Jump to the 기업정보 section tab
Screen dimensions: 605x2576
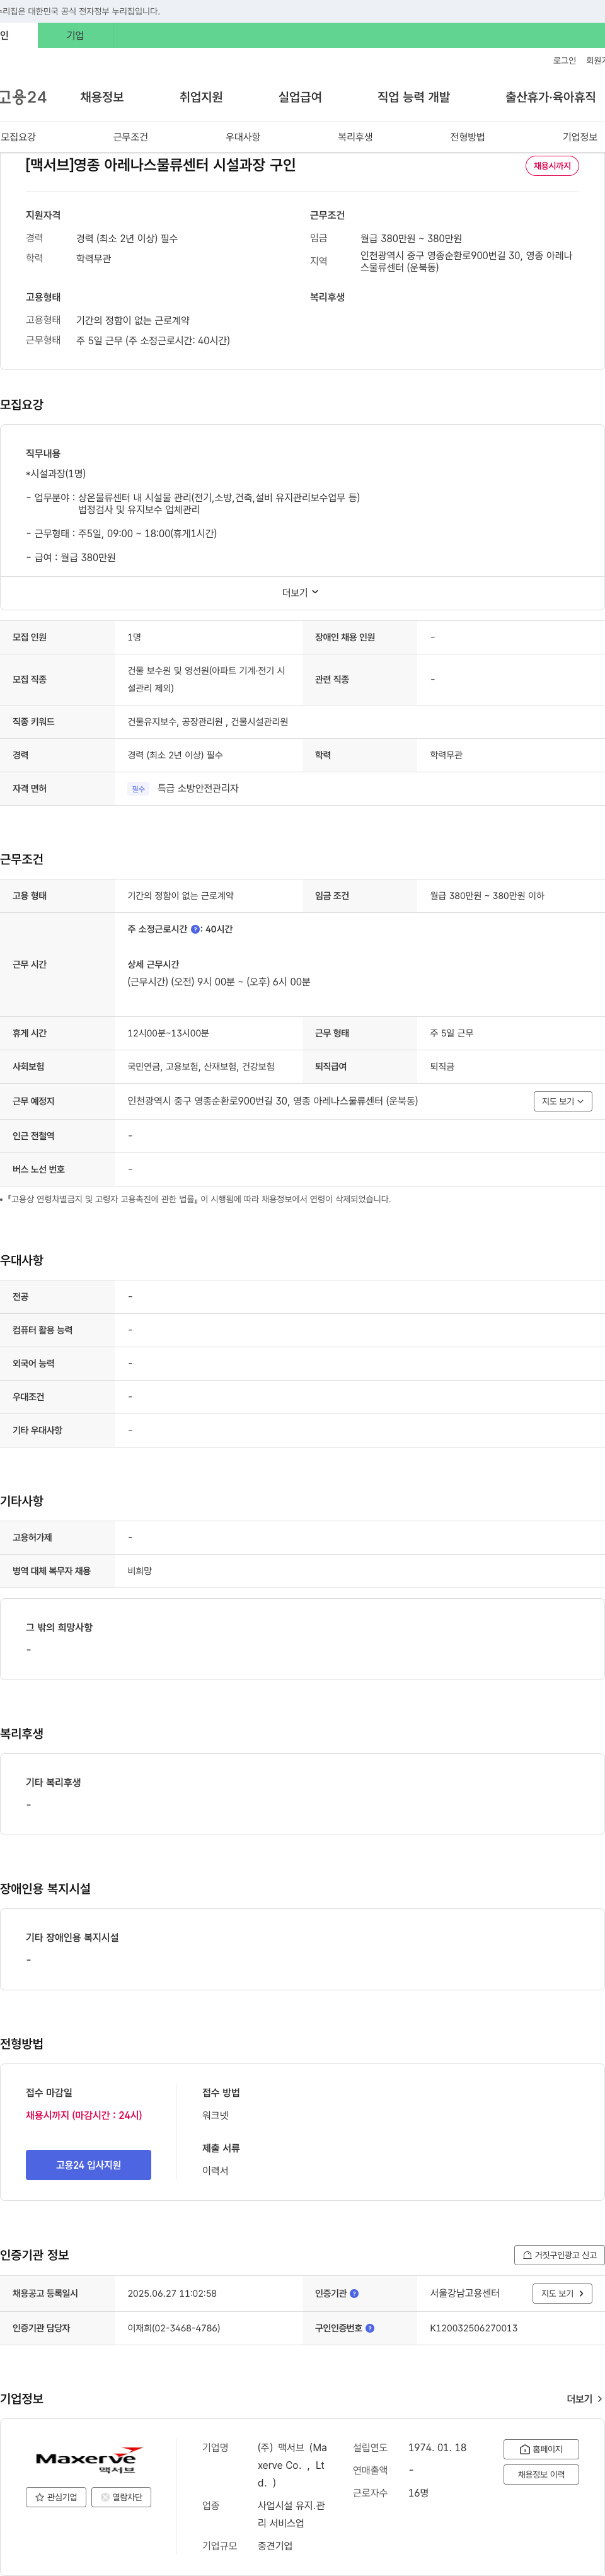[580, 137]
